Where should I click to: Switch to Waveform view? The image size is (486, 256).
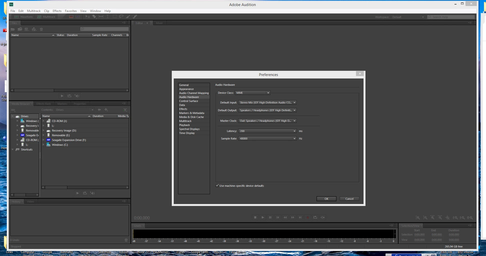pos(23,17)
